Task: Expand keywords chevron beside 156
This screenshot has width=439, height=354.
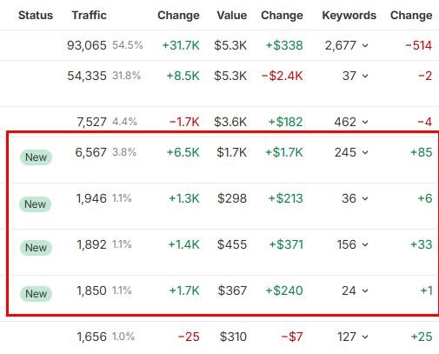Action: click(365, 244)
